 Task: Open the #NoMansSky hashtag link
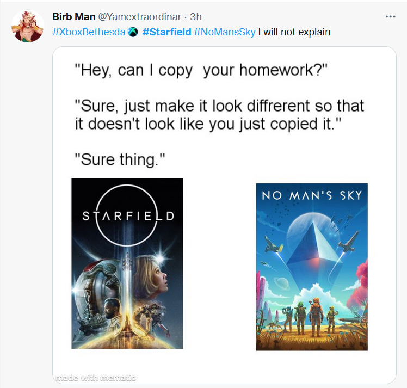225,32
